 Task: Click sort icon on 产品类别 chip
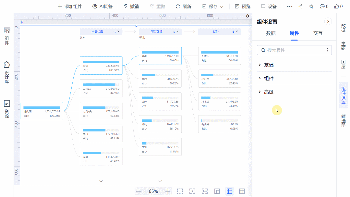point(115,32)
